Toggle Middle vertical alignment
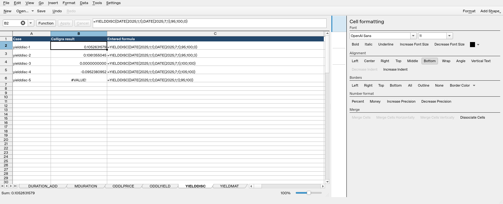The image size is (503, 204). coord(412,61)
